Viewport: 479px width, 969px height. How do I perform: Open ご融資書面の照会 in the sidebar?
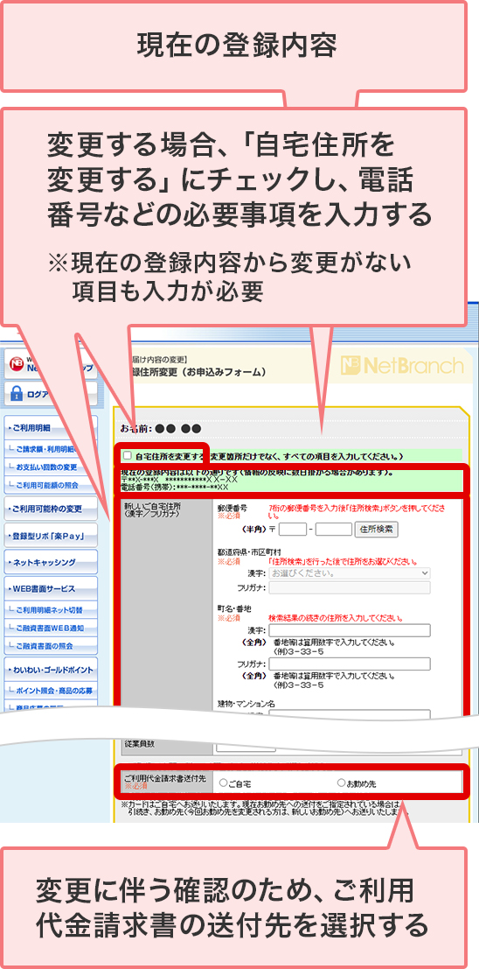tap(51, 646)
